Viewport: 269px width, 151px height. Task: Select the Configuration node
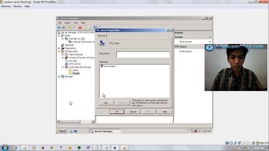click(x=71, y=51)
